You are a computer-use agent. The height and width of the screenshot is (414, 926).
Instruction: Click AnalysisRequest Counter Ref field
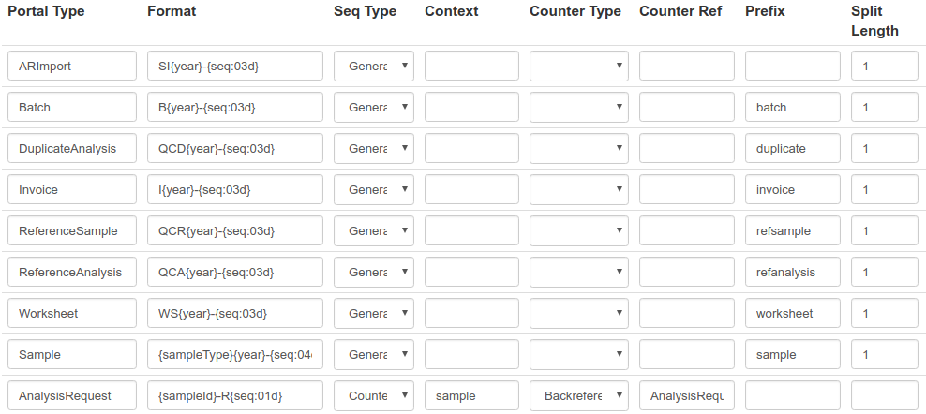click(686, 396)
